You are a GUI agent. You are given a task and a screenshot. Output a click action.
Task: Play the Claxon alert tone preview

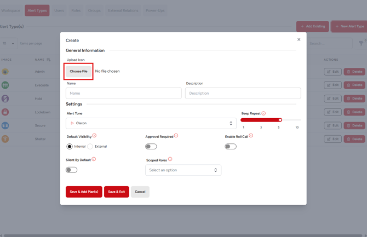72,123
